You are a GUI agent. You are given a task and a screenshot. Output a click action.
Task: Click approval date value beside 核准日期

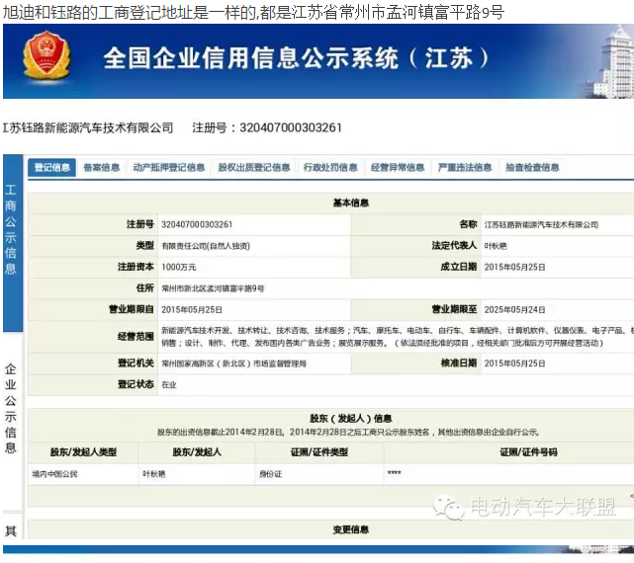click(x=514, y=363)
